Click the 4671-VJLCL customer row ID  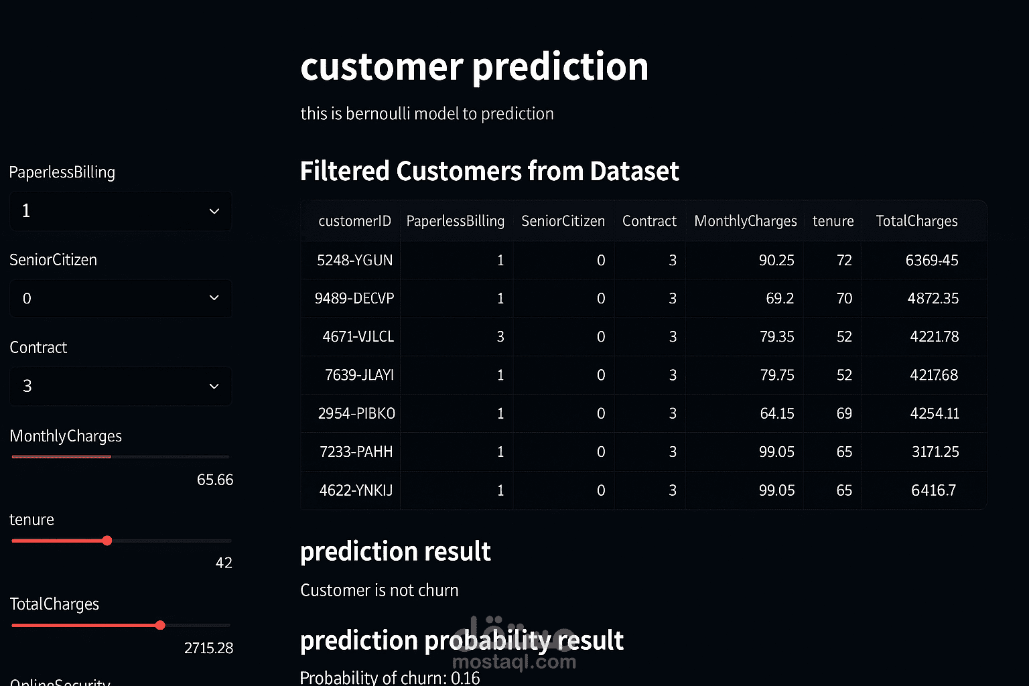[x=358, y=336]
